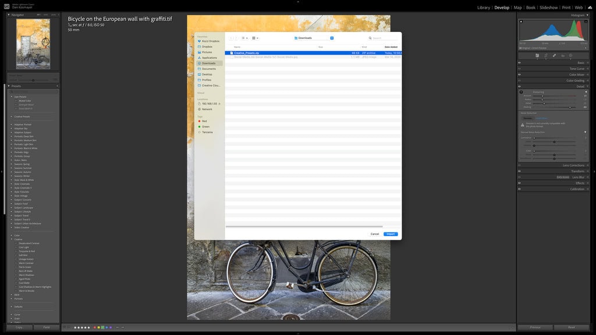Select Downloads in dialog sidebar

[x=209, y=63]
